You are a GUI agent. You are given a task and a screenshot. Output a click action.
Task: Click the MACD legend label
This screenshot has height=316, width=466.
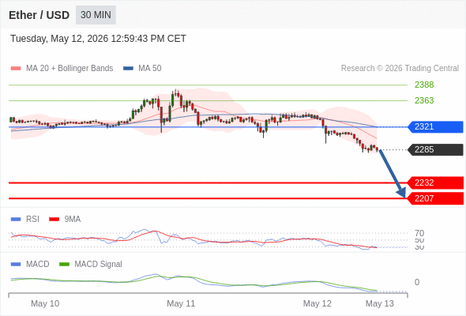pos(38,265)
